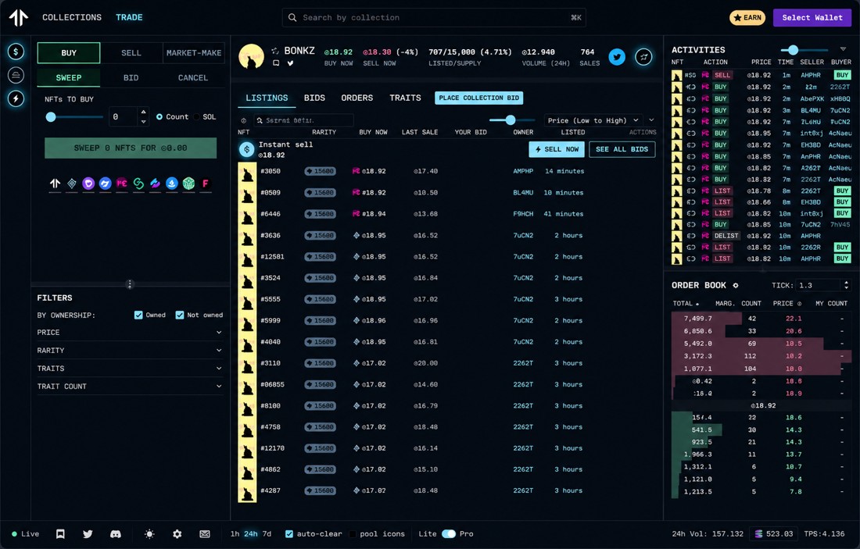Select the diamond marketplace icon in sweep sources
This screenshot has width=860, height=549.
coord(72,184)
